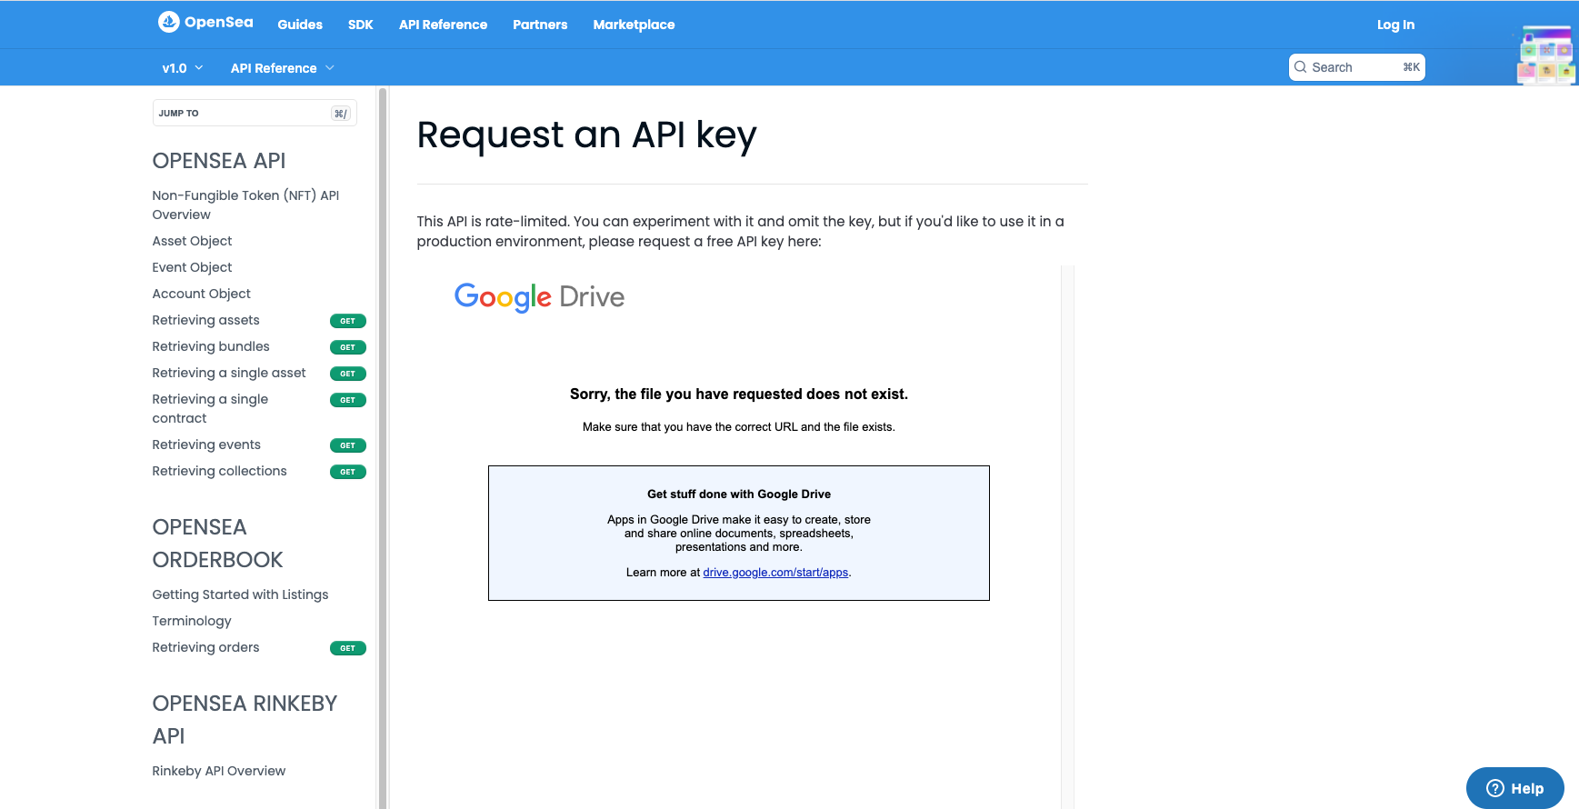Select the GET badge beside Retrieving assets
The image size is (1579, 809).
pos(347,321)
